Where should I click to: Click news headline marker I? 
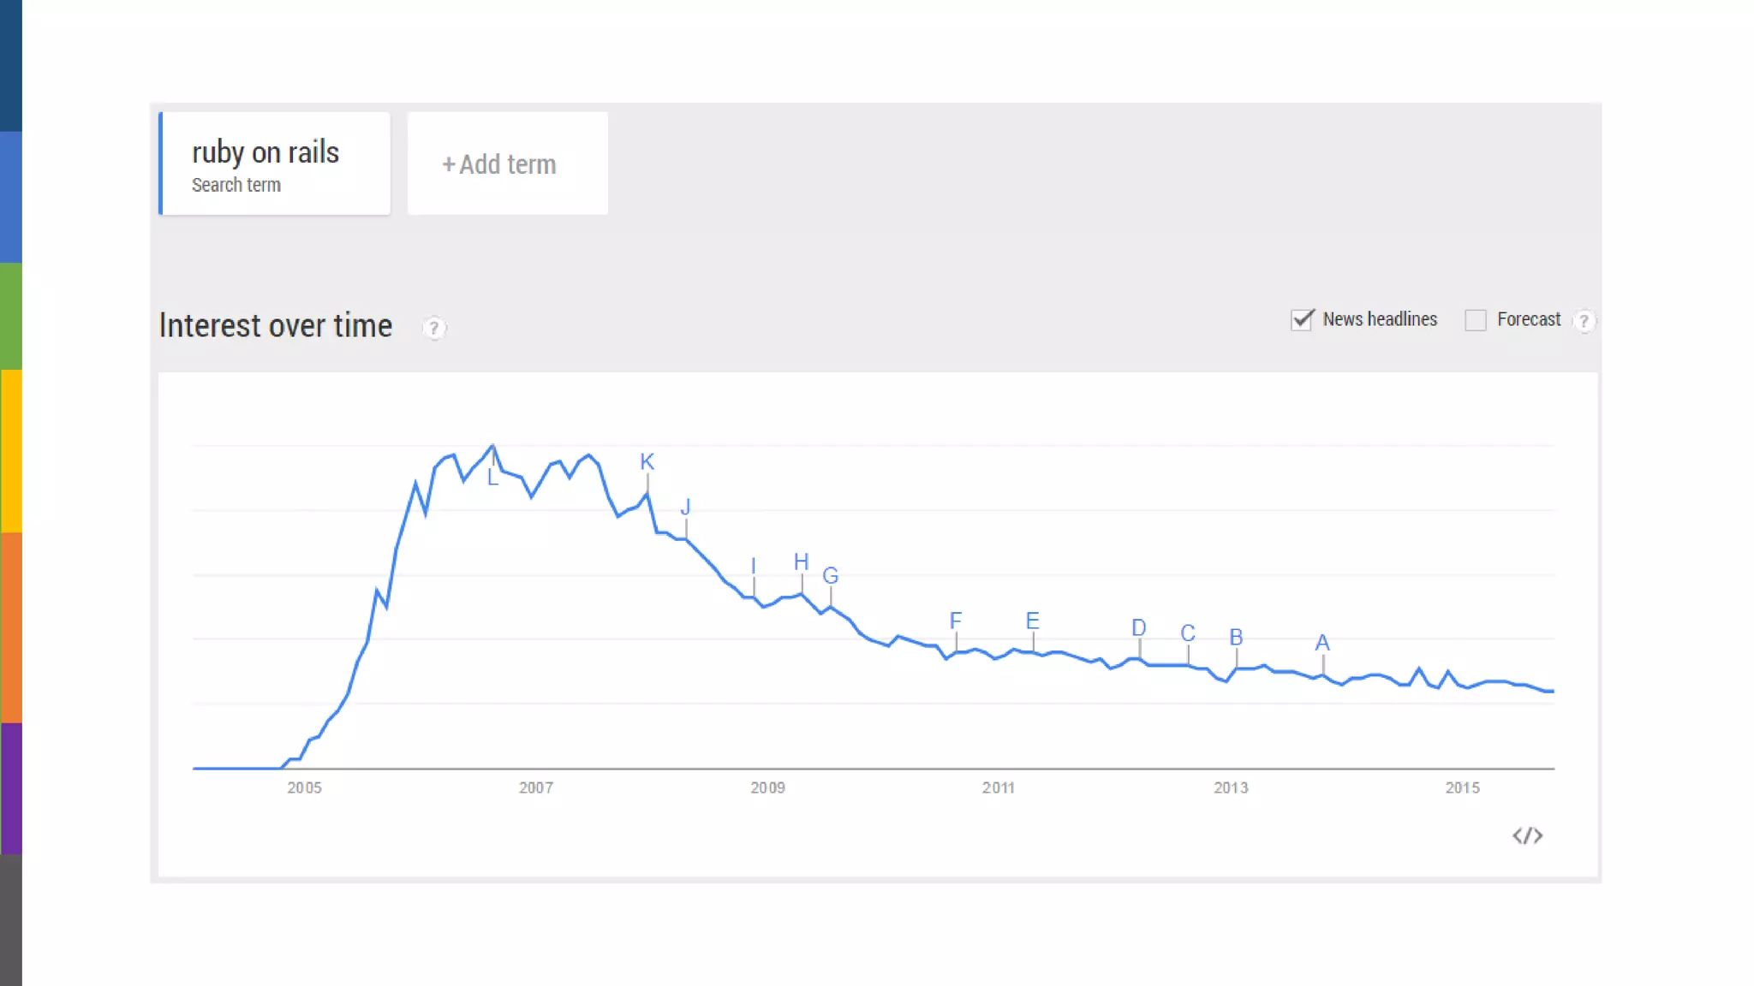coord(754,567)
